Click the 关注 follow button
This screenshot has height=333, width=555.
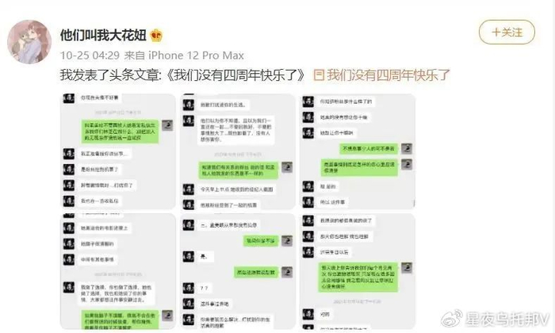(507, 33)
